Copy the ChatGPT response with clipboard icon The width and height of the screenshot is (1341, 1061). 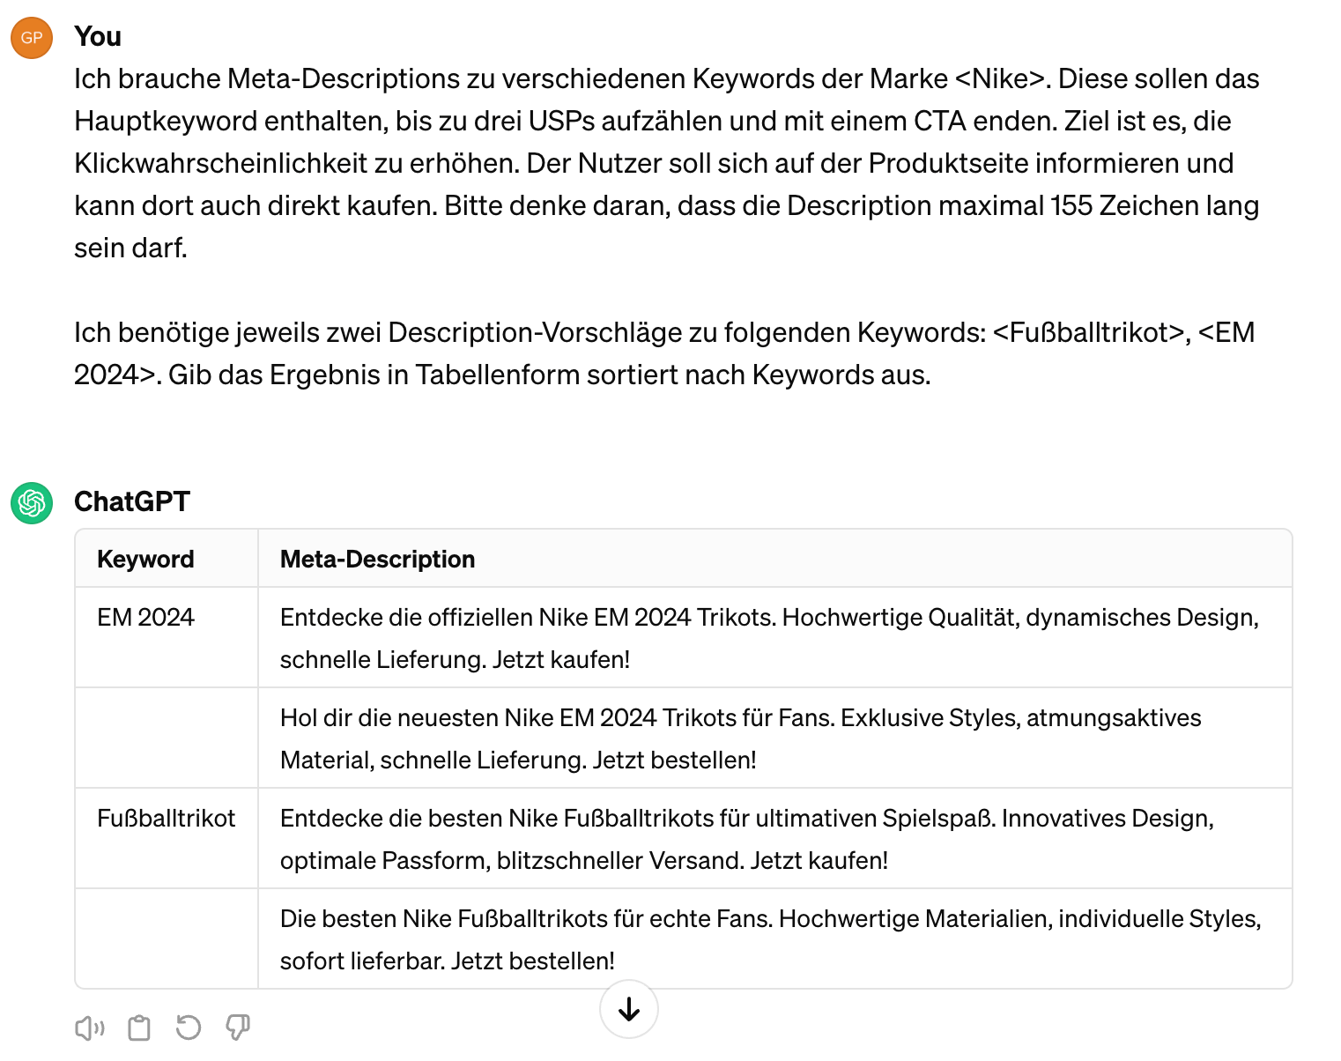pos(139,1028)
